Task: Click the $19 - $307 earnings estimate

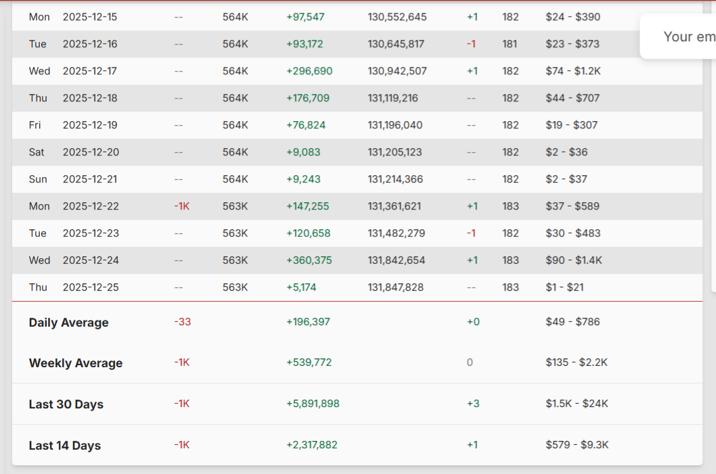Action: [x=571, y=125]
